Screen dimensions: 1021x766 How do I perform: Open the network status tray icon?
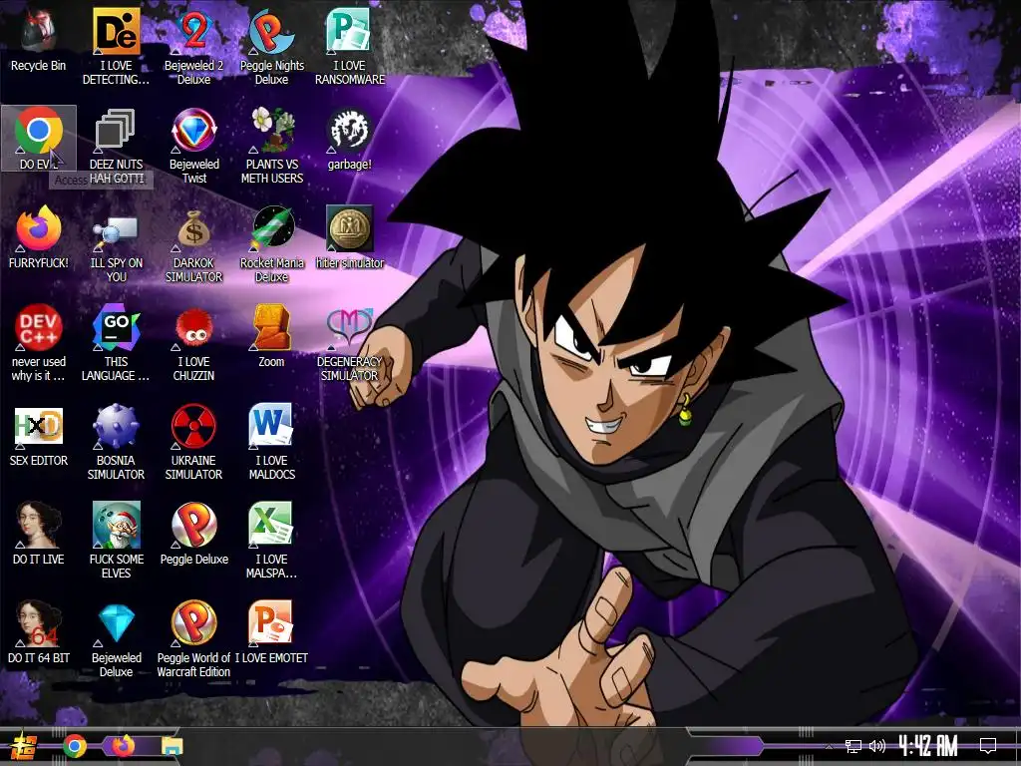pos(853,746)
